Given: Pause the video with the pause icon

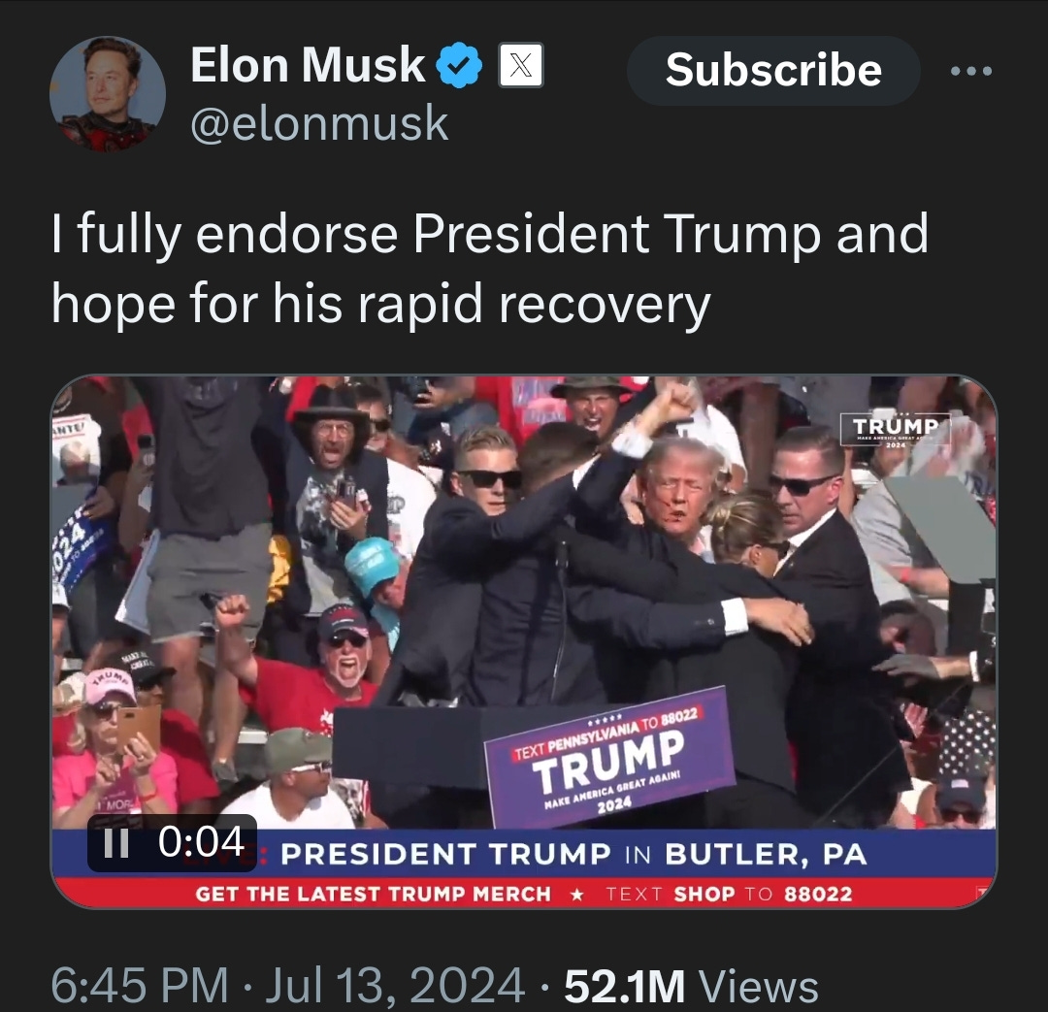Looking at the screenshot, I should click(116, 842).
